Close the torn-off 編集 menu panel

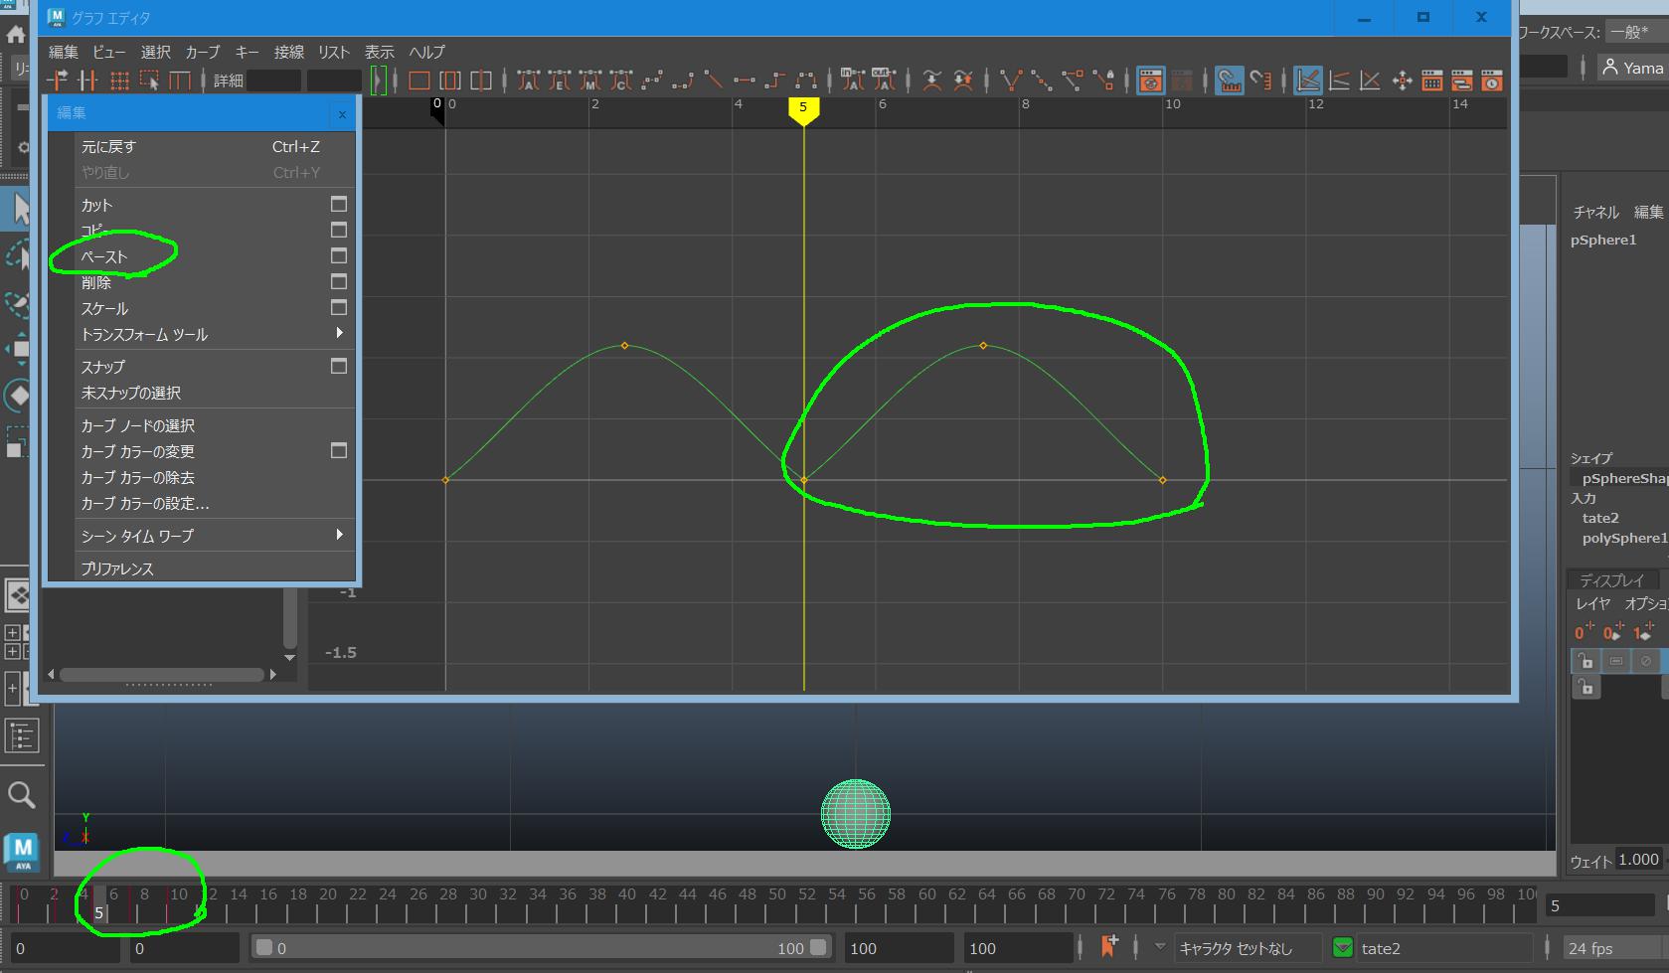[342, 113]
